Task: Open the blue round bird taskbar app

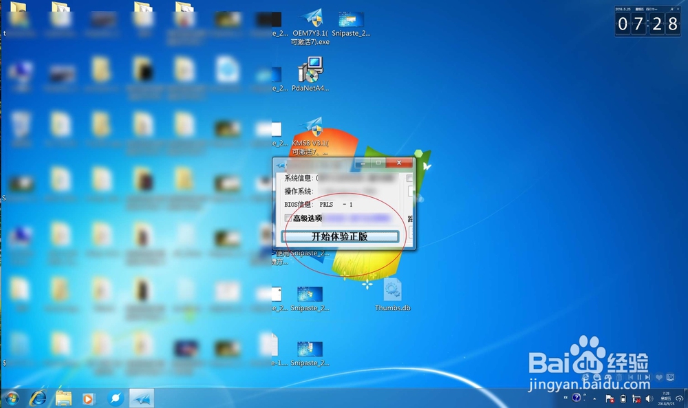Action: click(x=116, y=398)
